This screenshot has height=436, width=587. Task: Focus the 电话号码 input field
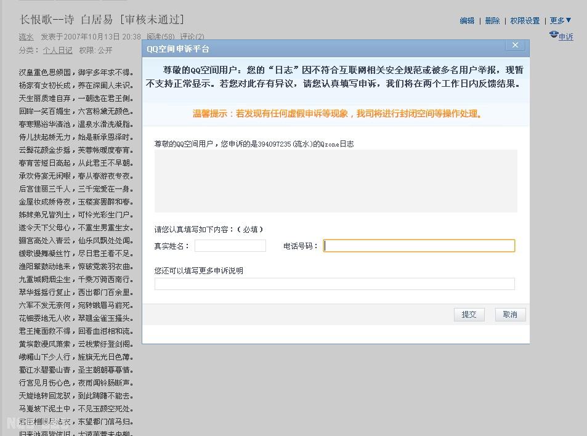click(x=419, y=246)
